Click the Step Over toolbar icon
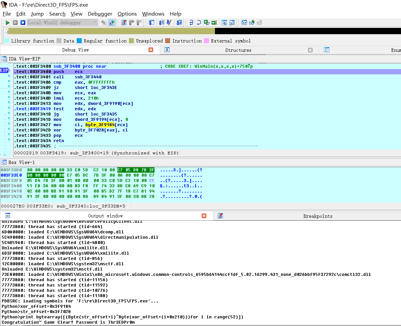This screenshot has width=401, height=326. click(199, 23)
